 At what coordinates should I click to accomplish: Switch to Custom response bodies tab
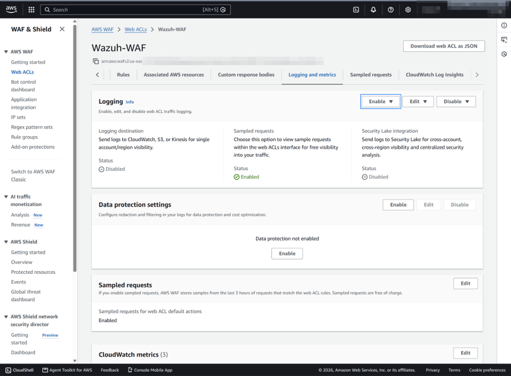pyautogui.click(x=246, y=75)
